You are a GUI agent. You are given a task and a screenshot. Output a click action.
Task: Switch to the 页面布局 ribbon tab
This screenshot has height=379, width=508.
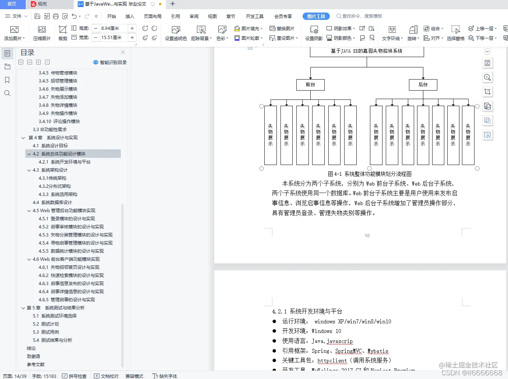tap(152, 16)
